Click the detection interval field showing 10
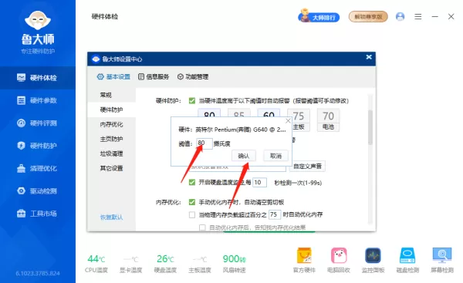Screen dimensions: 463x283 pos(259,183)
